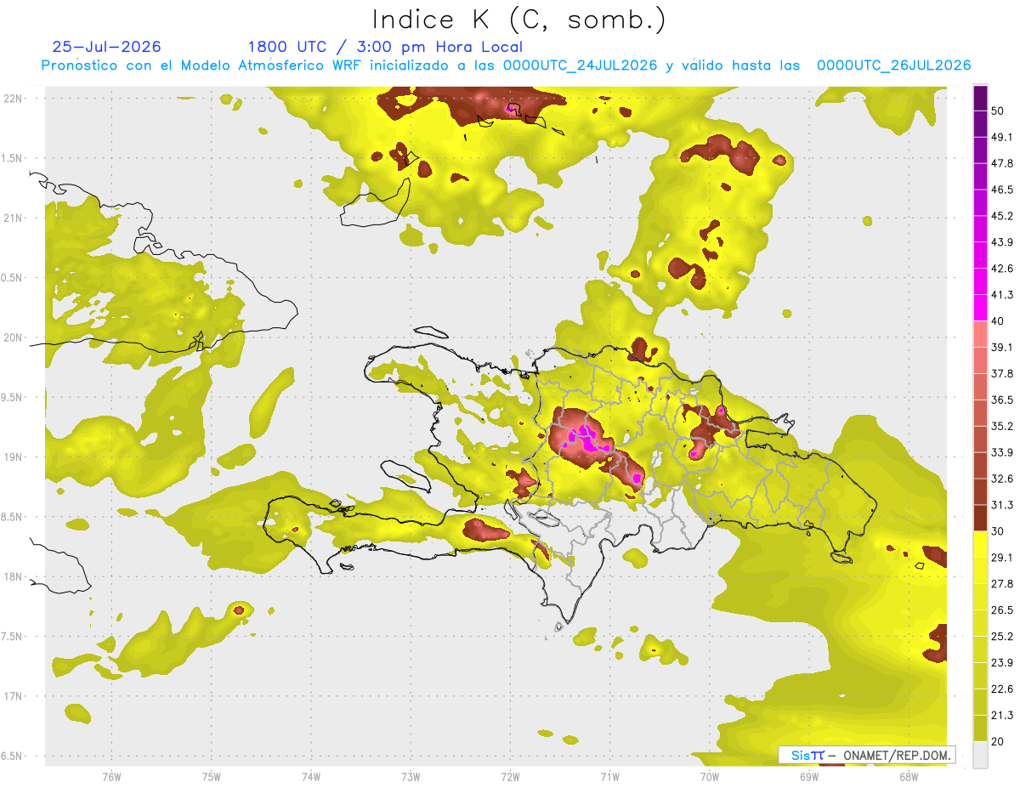Click the colorbar value "39.1"

(1001, 347)
